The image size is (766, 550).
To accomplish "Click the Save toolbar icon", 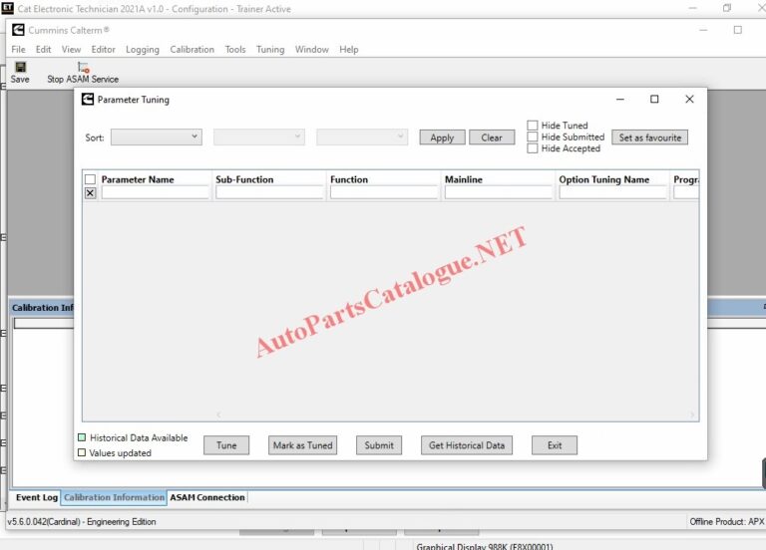I will pyautogui.click(x=20, y=67).
